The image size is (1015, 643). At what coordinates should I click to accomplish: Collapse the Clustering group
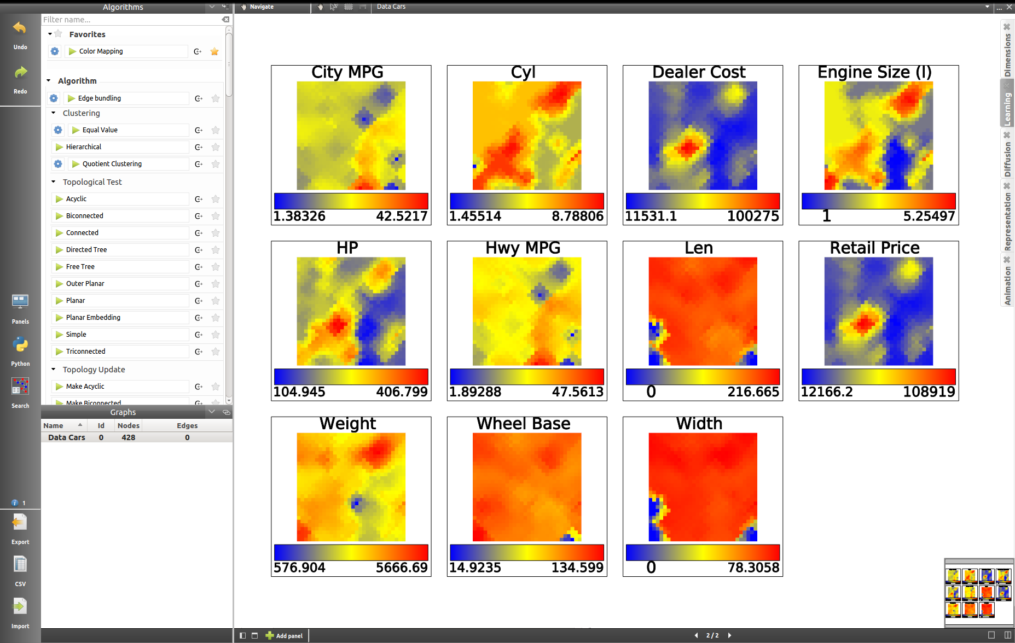pyautogui.click(x=54, y=113)
